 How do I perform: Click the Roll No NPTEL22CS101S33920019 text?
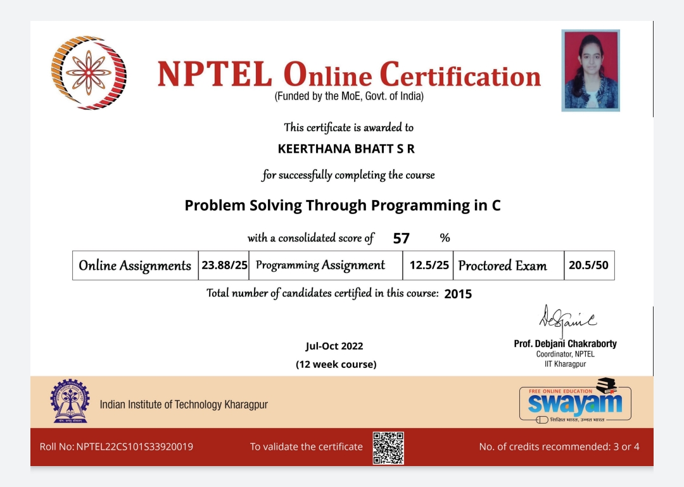pos(117,446)
